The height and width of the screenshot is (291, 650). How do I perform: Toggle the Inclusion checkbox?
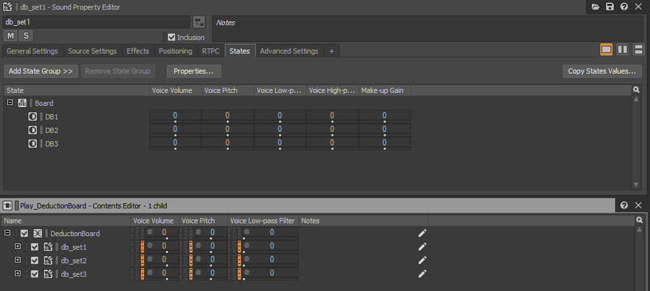[172, 37]
